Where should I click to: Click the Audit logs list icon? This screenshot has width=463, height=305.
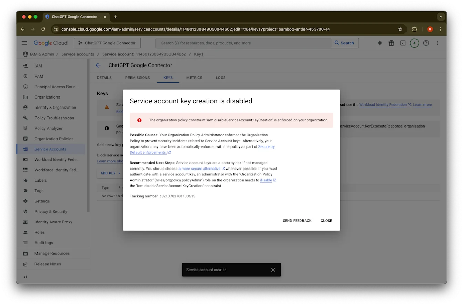(x=25, y=243)
